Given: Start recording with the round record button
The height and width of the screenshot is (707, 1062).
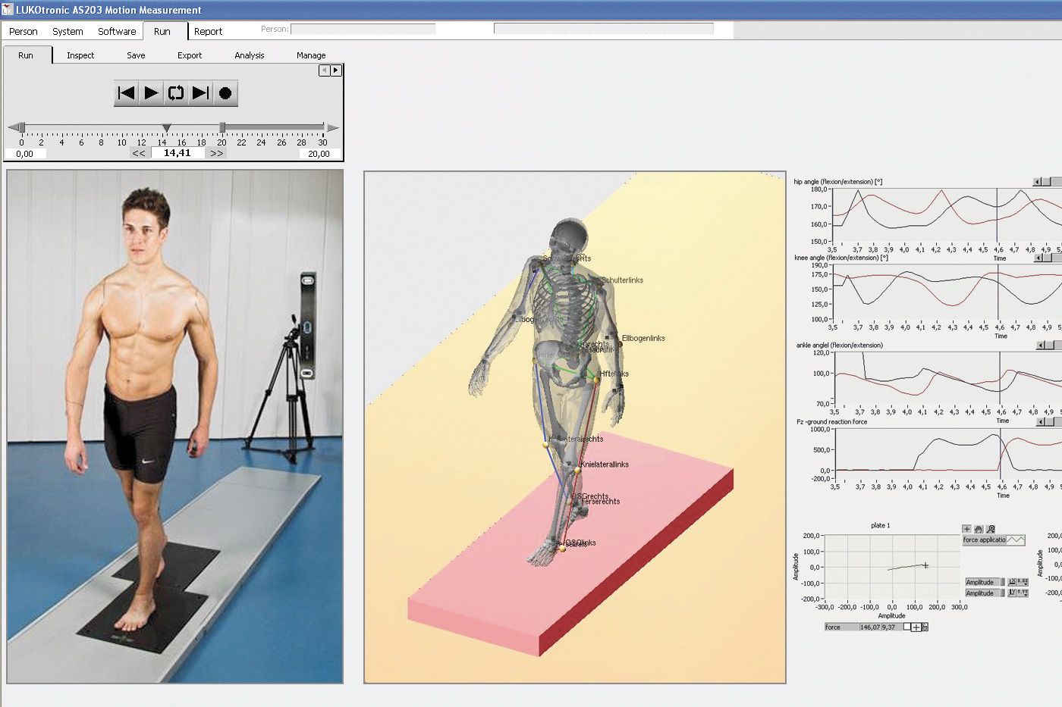Looking at the screenshot, I should [x=225, y=93].
